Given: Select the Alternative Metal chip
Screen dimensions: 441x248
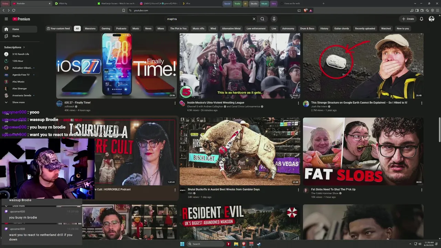Looking at the screenshot, I should pyautogui.click(x=231, y=29).
